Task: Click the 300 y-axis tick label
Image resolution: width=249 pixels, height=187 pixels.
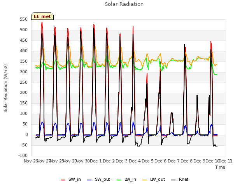Action: click(x=24, y=72)
